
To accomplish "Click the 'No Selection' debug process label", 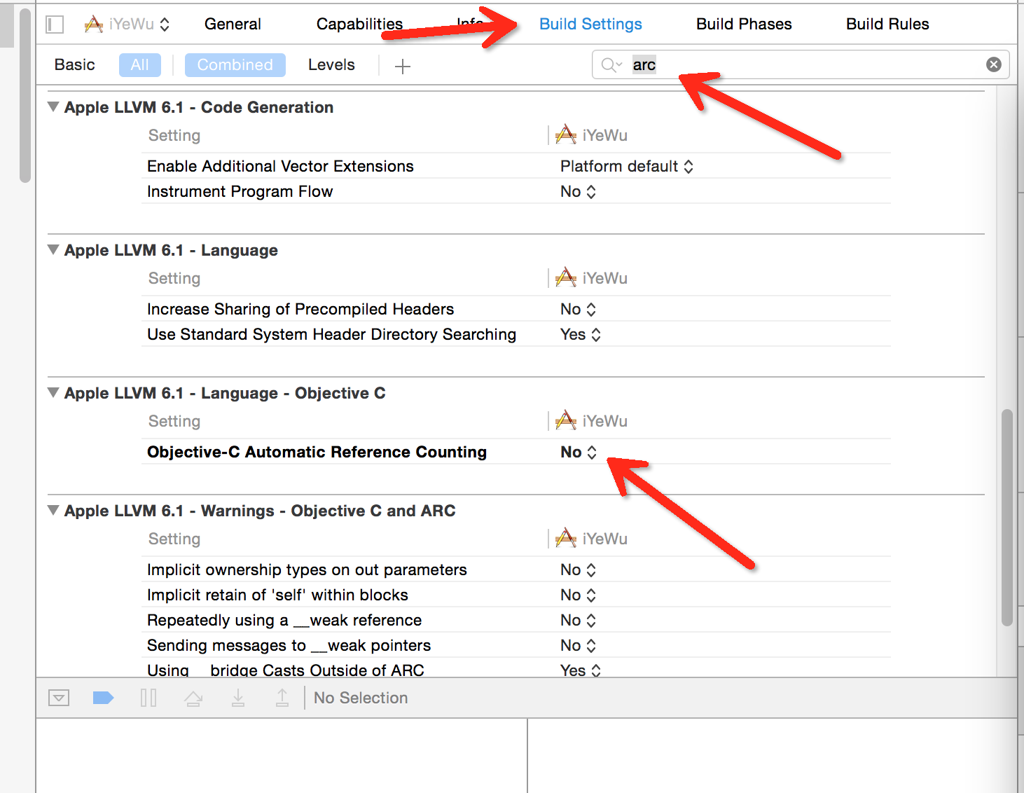I will (x=361, y=698).
